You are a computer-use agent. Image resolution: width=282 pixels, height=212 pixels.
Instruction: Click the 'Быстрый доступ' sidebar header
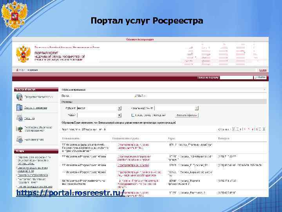pos(36,90)
